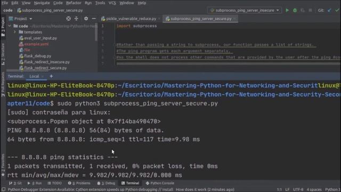Click the locate file target icon
The width and height of the screenshot is (341, 192).
click(69, 19)
